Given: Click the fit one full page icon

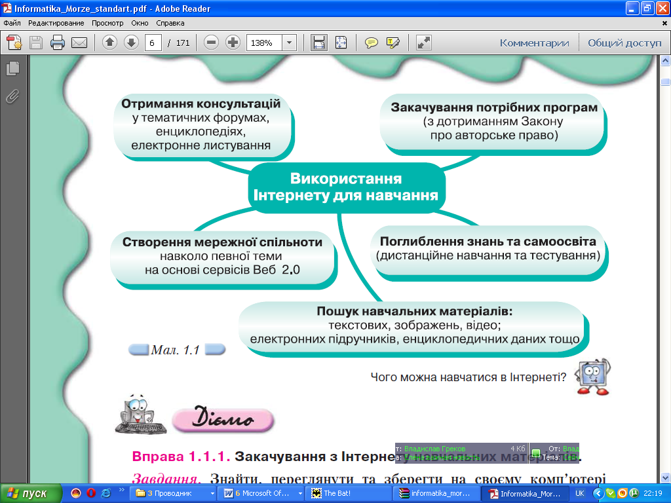Looking at the screenshot, I should [341, 43].
